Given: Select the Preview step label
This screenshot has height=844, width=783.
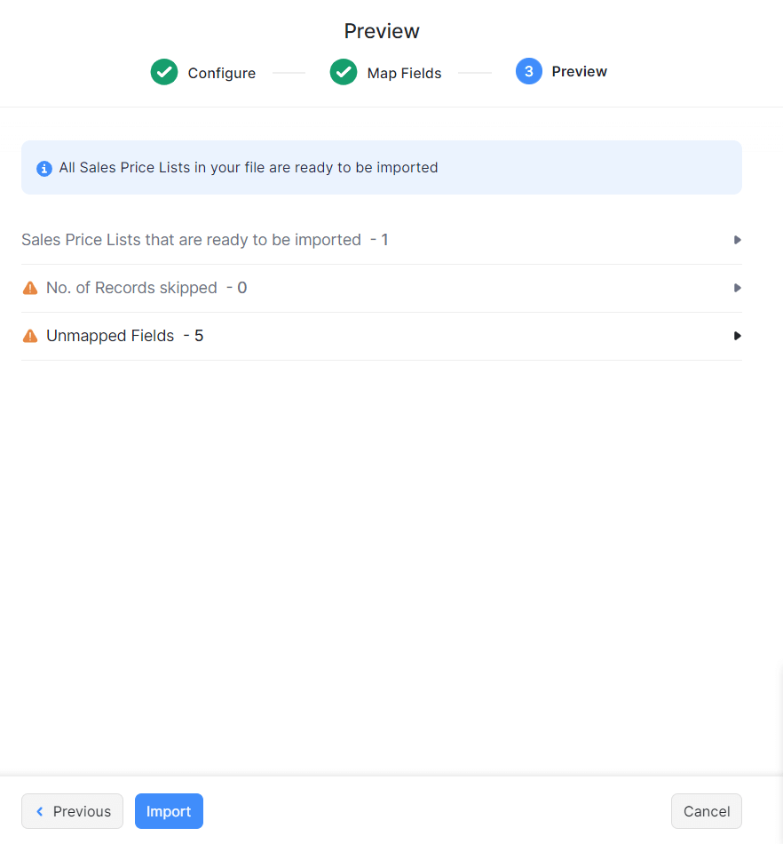Looking at the screenshot, I should coord(579,72).
